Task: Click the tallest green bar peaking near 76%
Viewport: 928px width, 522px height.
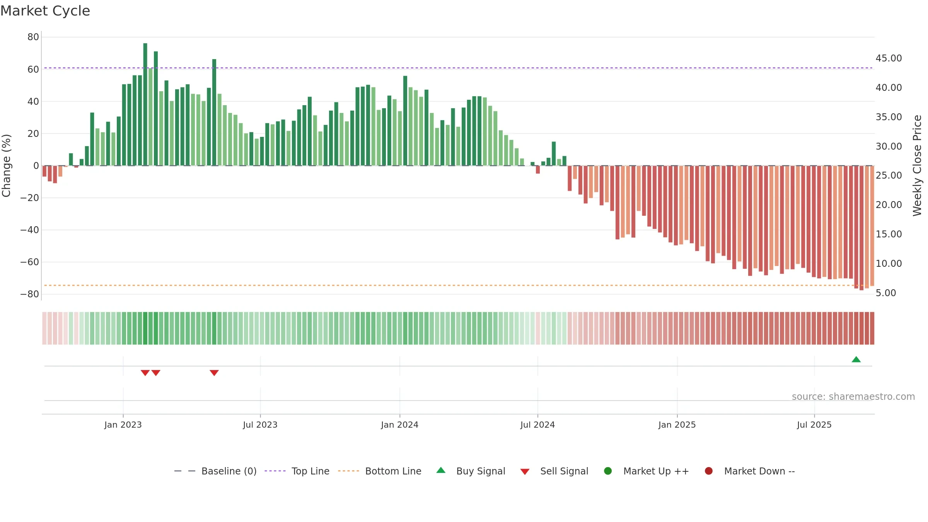Action: tap(145, 104)
